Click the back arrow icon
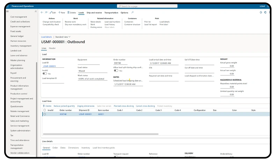The width and height of the screenshot is (276, 161). [x=42, y=13]
